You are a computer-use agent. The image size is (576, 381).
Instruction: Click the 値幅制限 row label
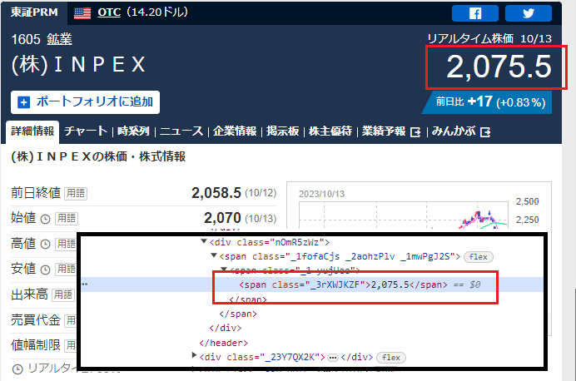[36, 345]
